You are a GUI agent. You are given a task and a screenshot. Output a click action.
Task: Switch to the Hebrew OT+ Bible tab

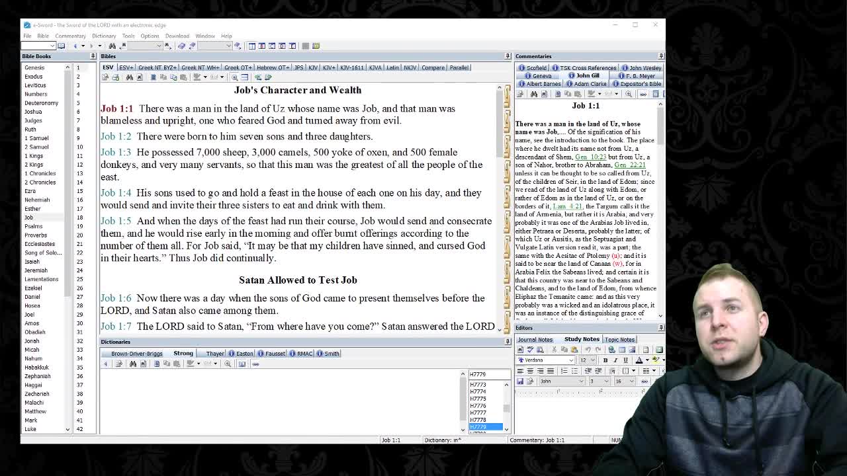point(273,67)
